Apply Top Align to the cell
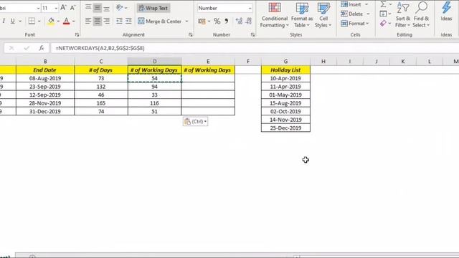Screen dimensions: 459x258 [87, 8]
